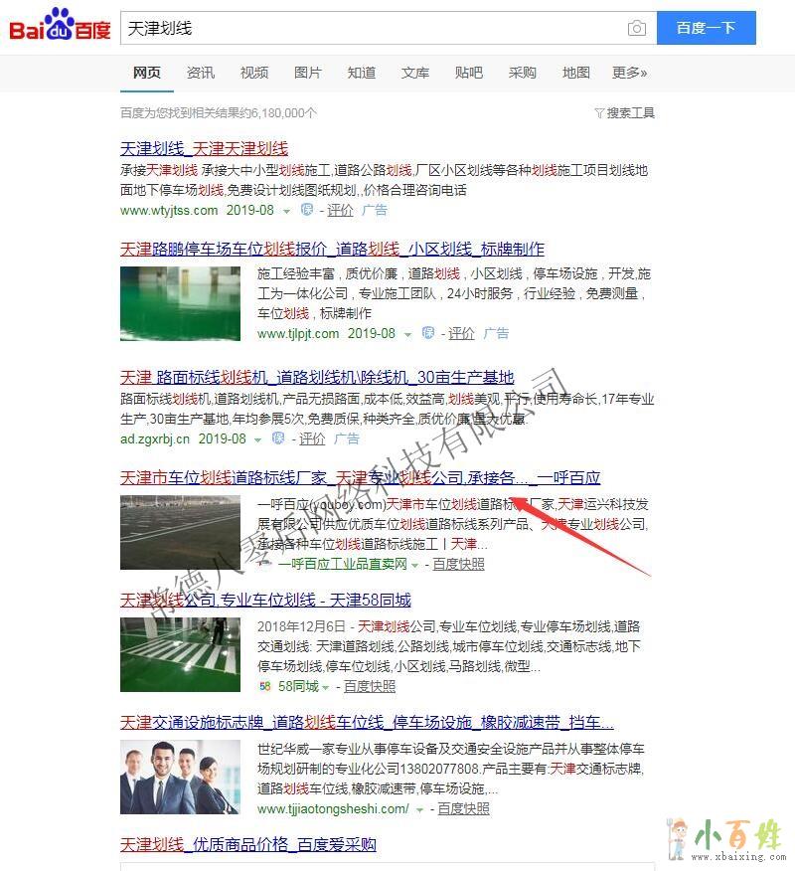The width and height of the screenshot is (795, 871).
Task: Expand dropdown arrow next to 一呼百应工业品直卖网
Action: tap(415, 565)
